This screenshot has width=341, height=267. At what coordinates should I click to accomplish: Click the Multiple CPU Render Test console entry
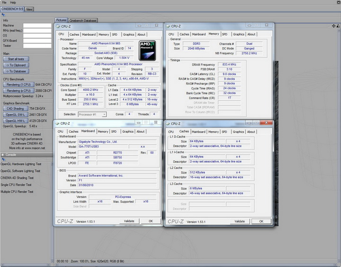pyautogui.click(x=17, y=192)
